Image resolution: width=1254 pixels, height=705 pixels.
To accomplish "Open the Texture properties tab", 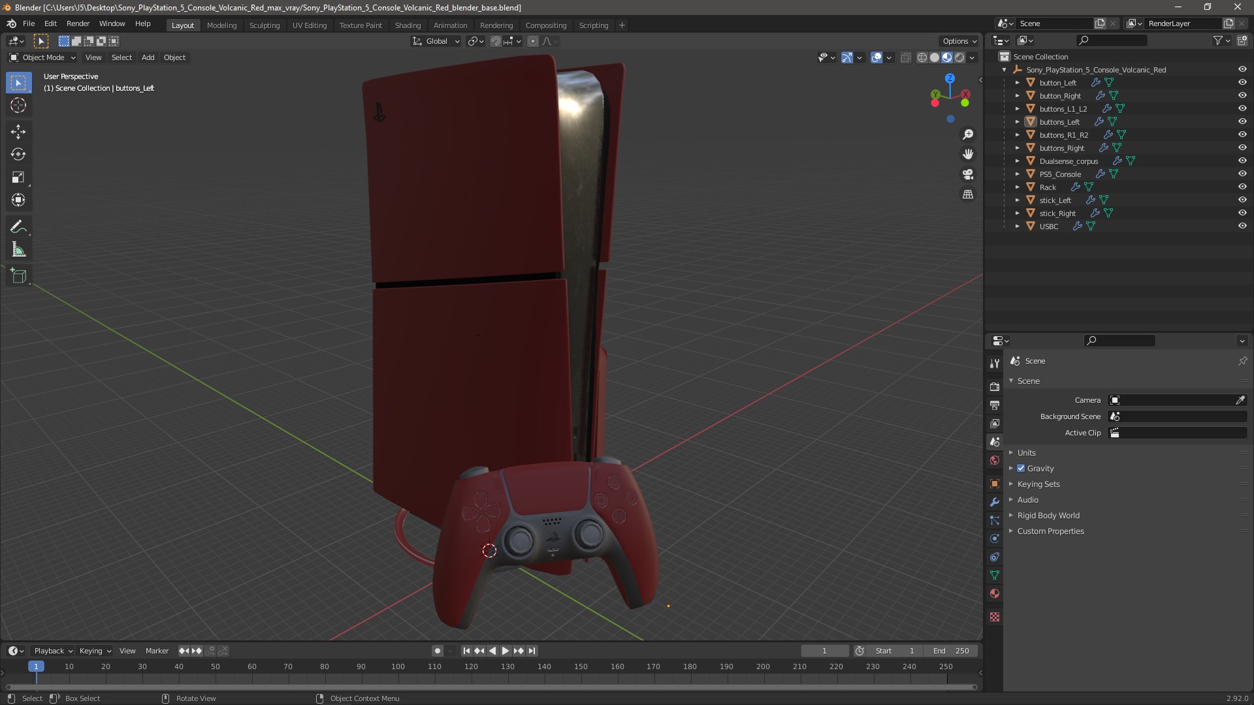I will [995, 617].
